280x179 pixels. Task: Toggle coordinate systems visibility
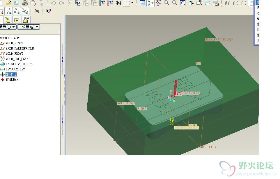coord(25,11)
